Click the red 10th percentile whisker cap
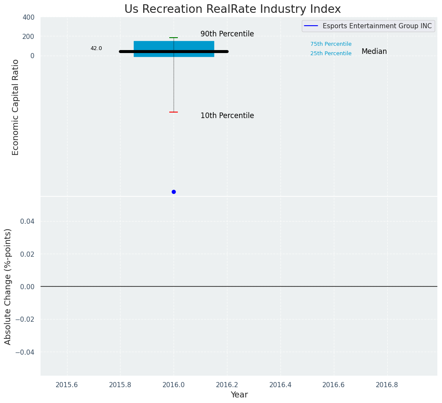442x403 pixels. point(174,112)
